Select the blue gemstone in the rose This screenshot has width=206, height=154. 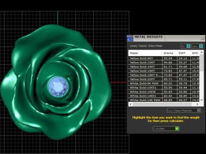58,87
